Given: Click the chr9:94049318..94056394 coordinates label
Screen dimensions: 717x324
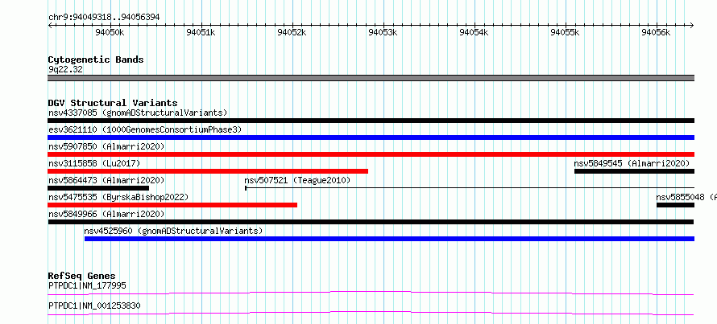Looking at the screenshot, I should 104,18.
